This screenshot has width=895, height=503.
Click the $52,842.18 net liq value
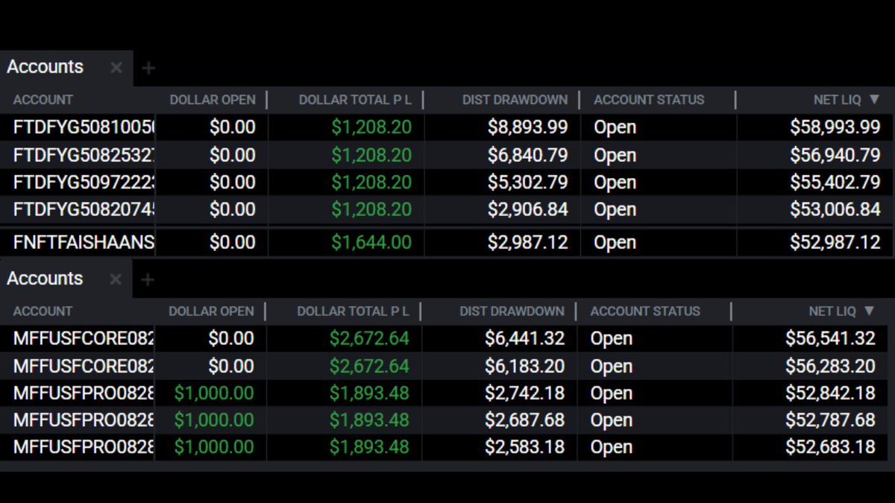830,393
